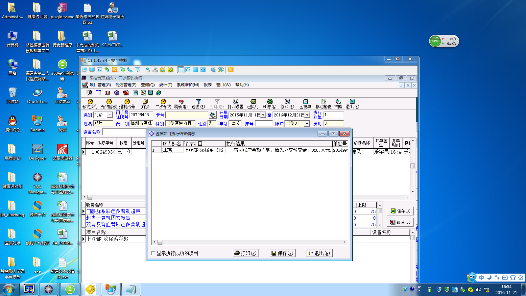The width and height of the screenshot is (526, 296).
Task: Click the 拍照 photo icon
Action: point(338,104)
